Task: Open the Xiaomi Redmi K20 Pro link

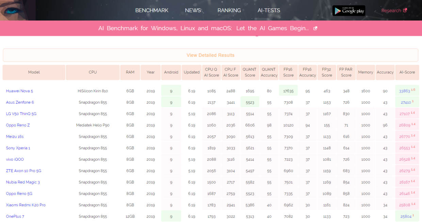Action: tap(26, 205)
